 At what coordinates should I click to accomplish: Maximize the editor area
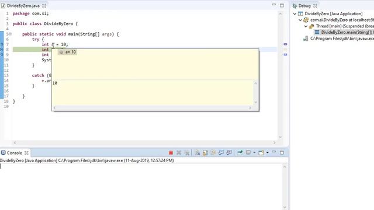coord(282,5)
